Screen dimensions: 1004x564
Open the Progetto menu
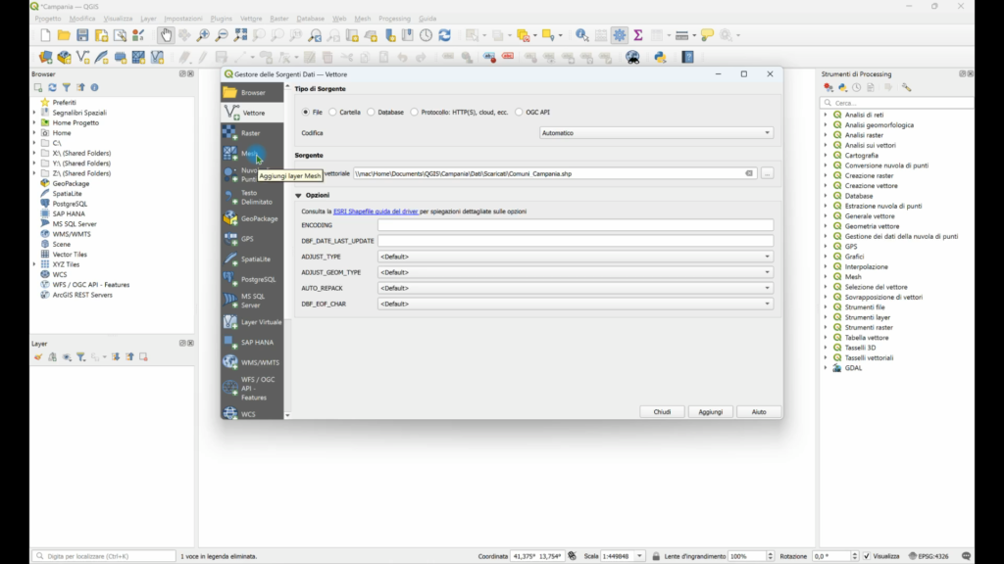click(x=48, y=19)
